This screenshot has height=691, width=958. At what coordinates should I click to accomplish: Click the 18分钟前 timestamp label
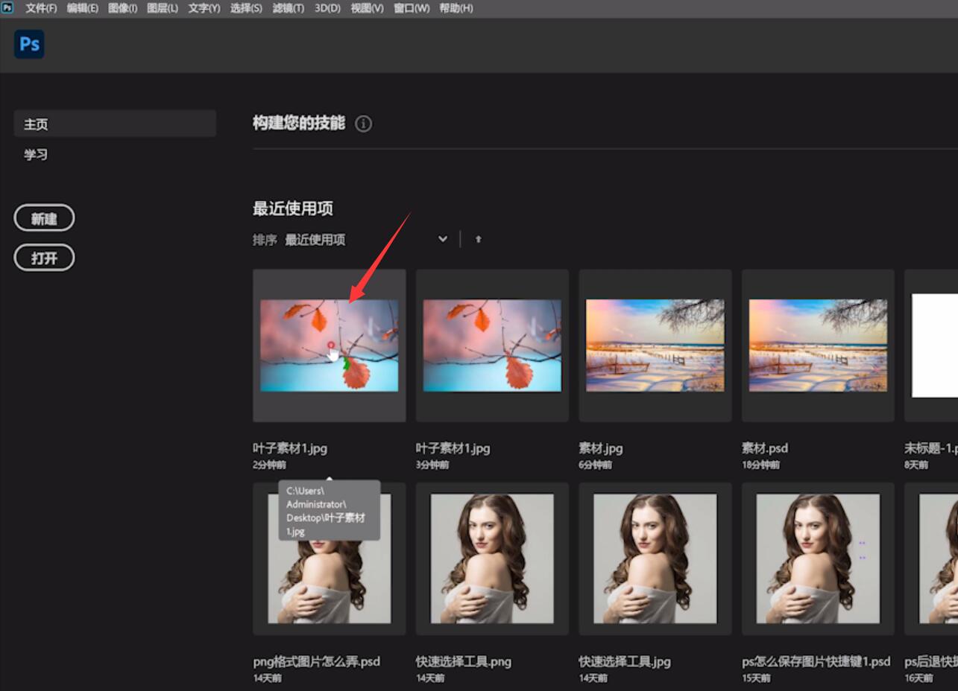pyautogui.click(x=761, y=465)
